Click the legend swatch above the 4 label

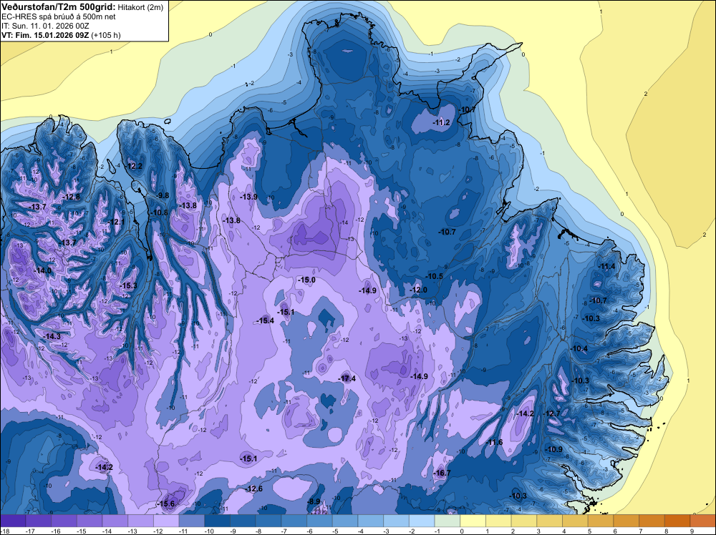(x=576, y=521)
